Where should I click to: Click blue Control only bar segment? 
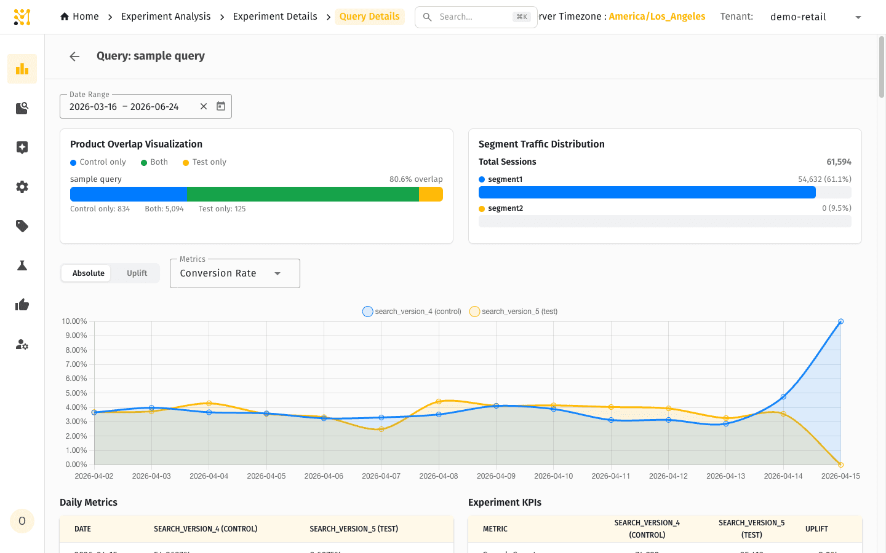[129, 194]
